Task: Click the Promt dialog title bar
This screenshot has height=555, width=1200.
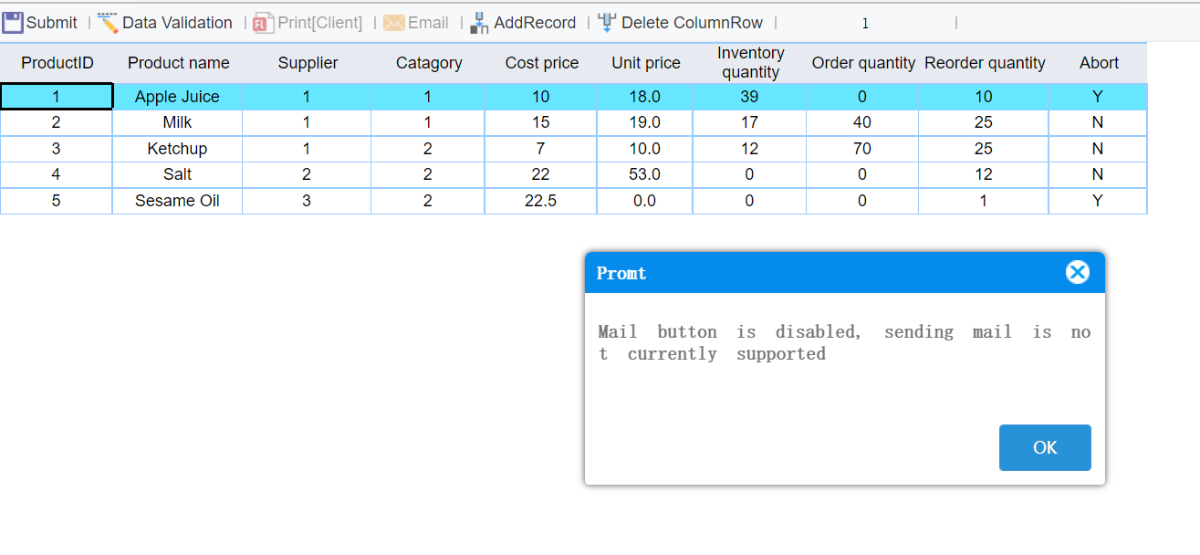Action: [x=844, y=273]
